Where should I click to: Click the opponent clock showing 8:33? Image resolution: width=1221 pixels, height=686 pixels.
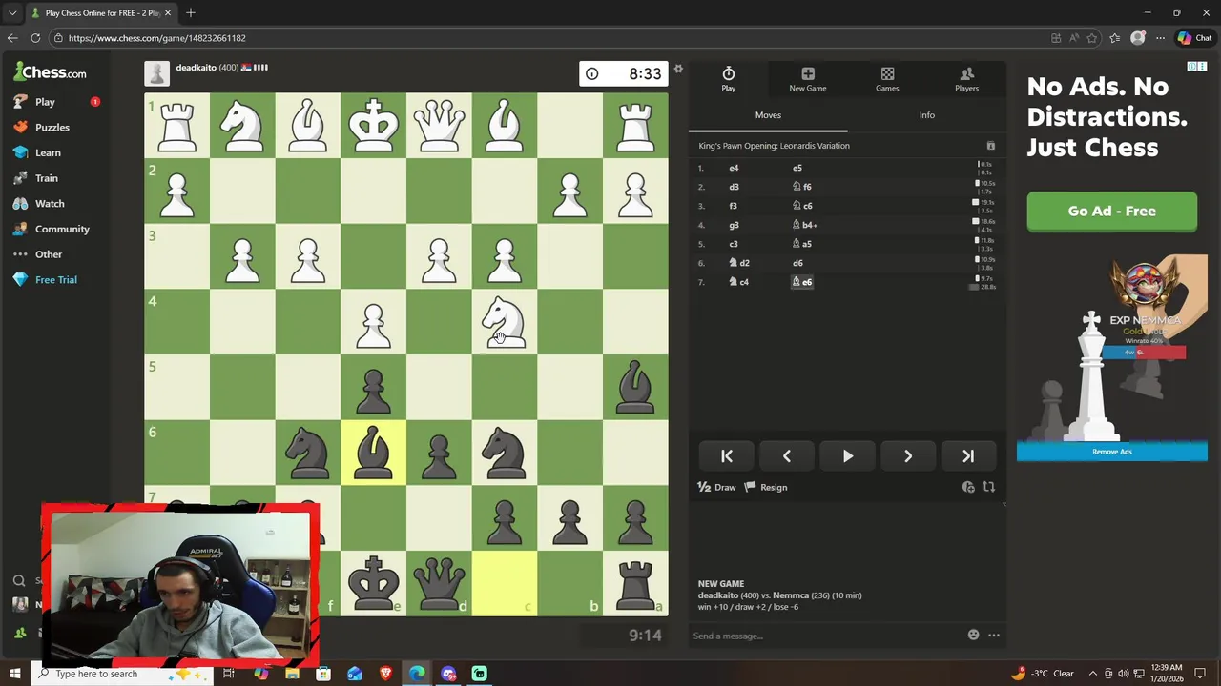point(624,73)
